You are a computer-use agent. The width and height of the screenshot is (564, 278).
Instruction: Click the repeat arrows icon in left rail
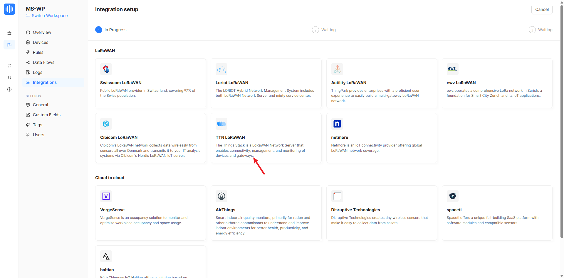point(9,66)
